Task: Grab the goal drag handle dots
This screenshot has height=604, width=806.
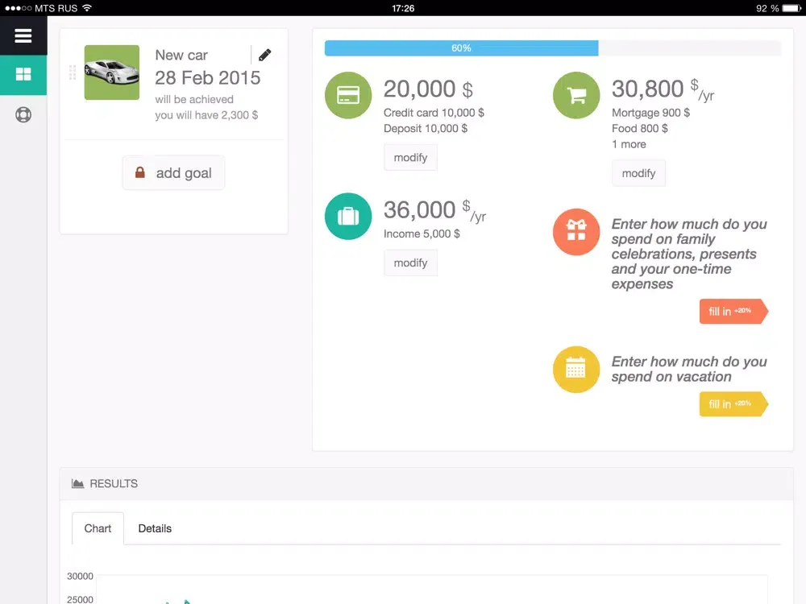Action: (x=73, y=72)
